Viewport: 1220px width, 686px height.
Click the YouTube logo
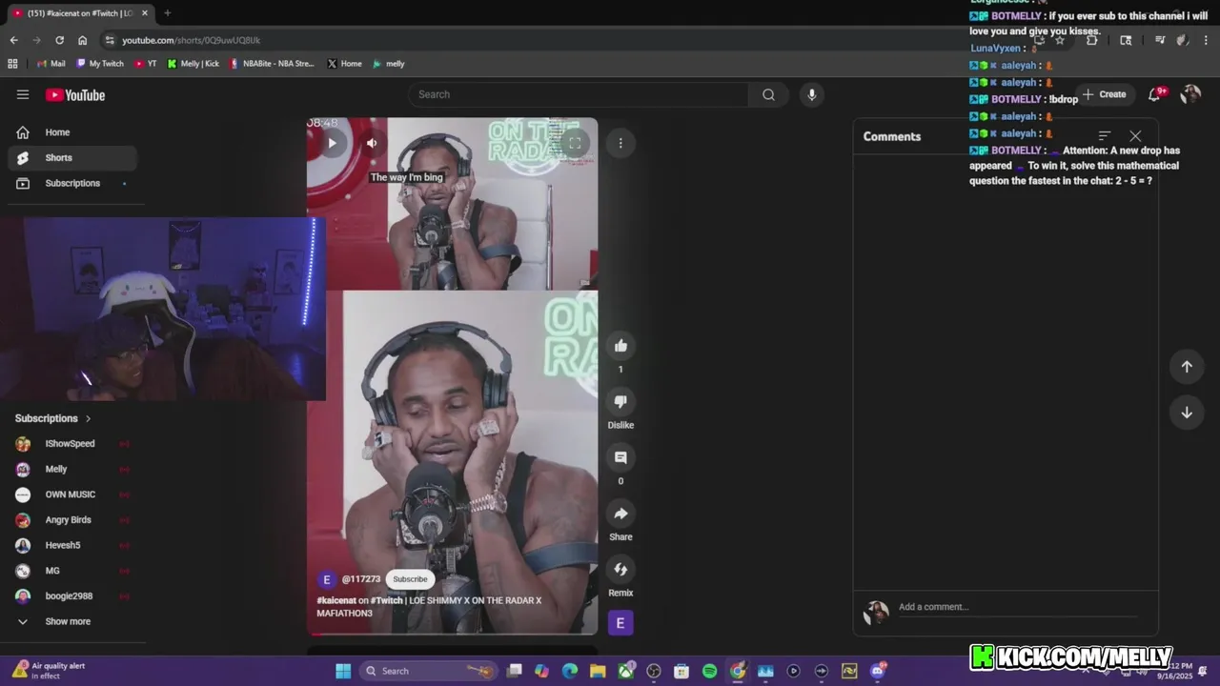[x=75, y=95]
